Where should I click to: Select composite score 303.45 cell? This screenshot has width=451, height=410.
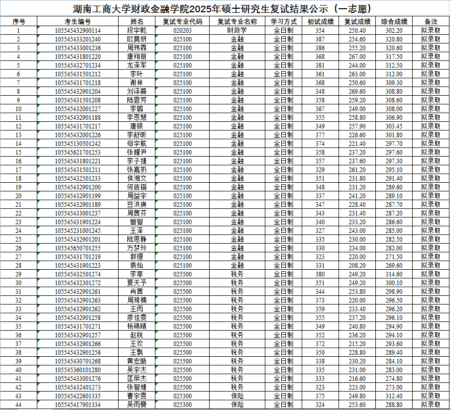coord(394,126)
